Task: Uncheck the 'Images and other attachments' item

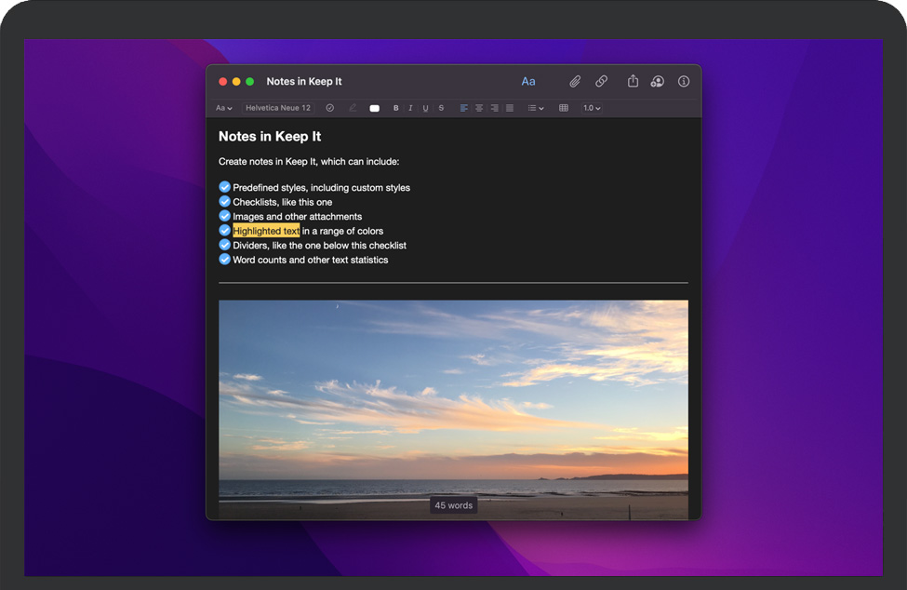Action: [x=224, y=216]
